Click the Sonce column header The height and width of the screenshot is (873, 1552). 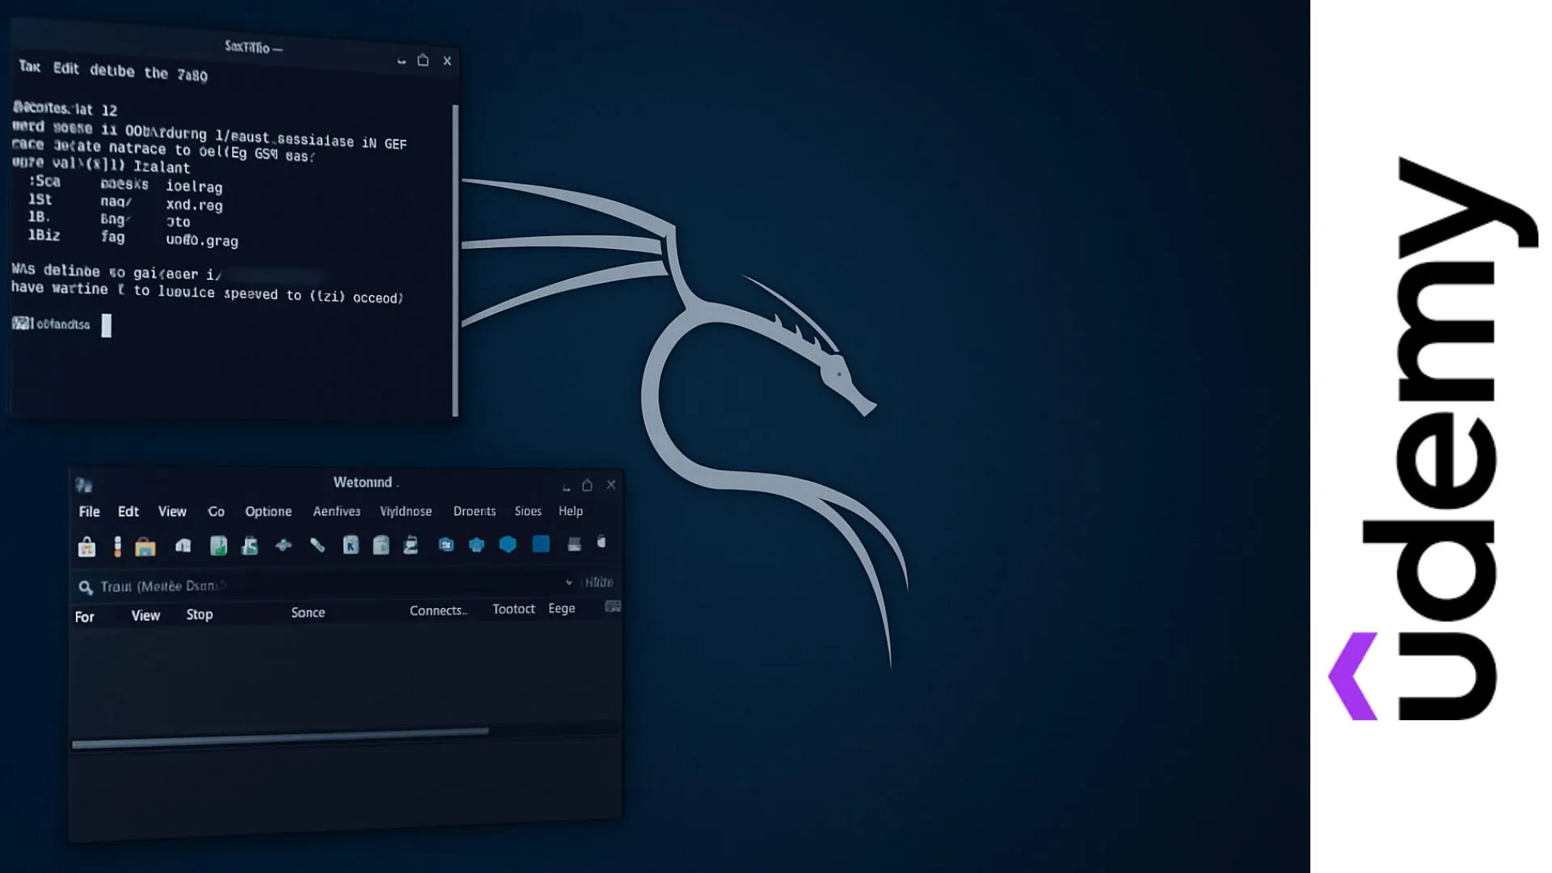point(308,613)
